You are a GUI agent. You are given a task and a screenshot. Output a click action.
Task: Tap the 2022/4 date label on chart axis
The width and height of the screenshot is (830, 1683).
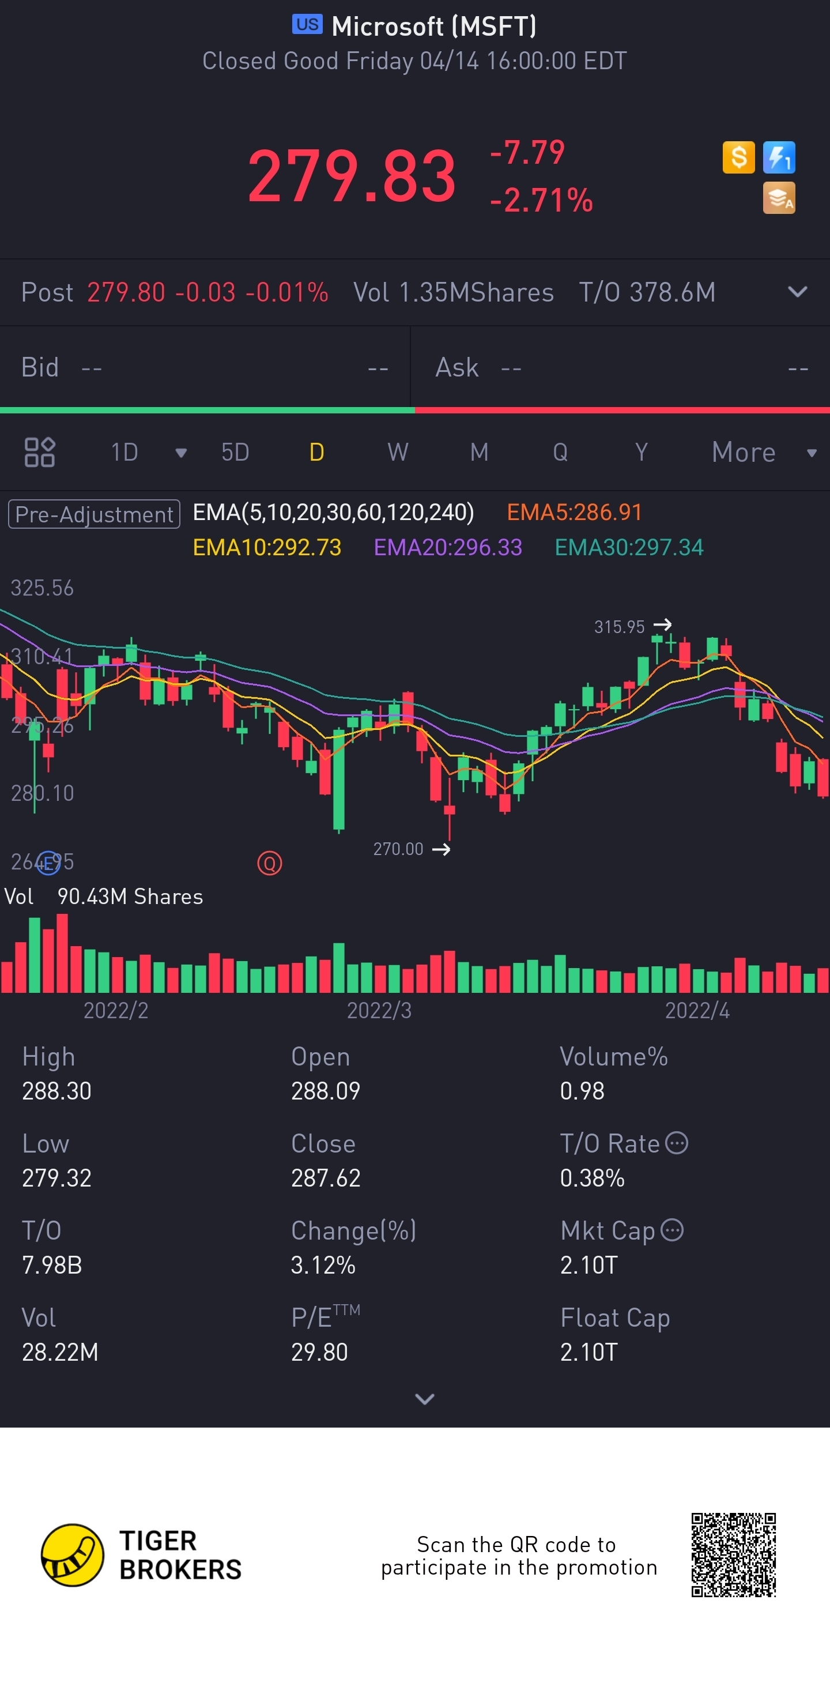(x=697, y=1011)
